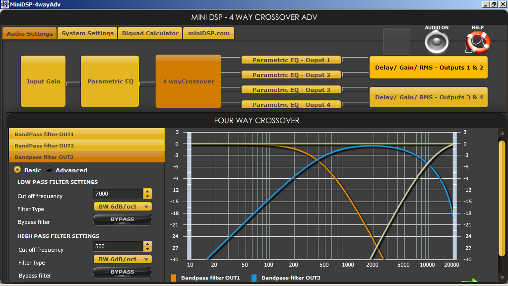Open the Biquad Calculator tab

150,33
